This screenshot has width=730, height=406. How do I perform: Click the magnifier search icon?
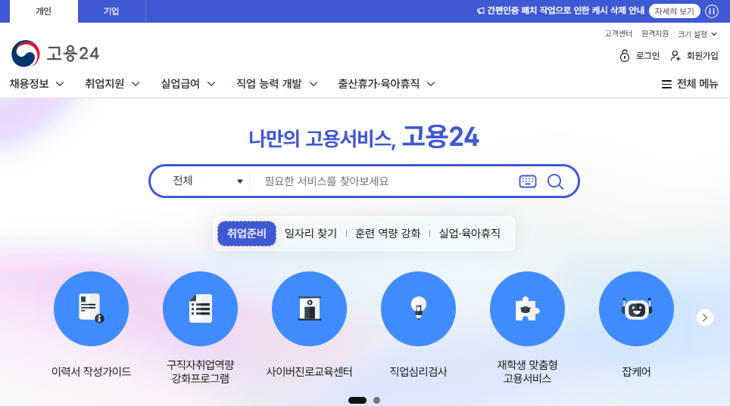(555, 181)
